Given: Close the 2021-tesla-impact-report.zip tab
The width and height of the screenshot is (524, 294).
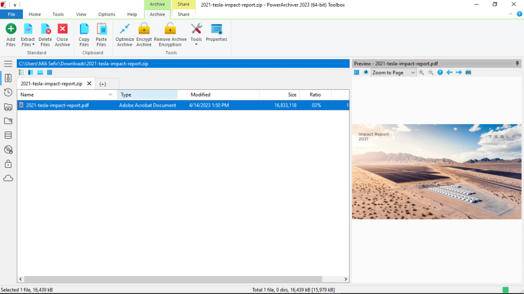Looking at the screenshot, I should [x=89, y=84].
